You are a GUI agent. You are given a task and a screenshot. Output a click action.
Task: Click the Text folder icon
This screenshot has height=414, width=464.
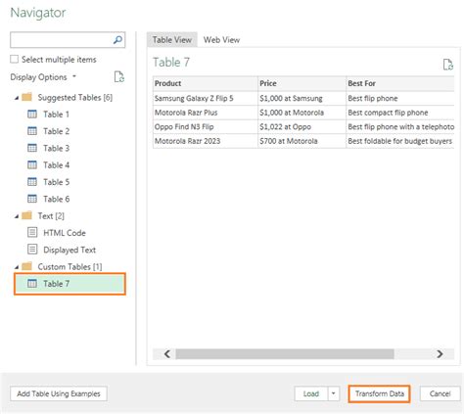click(x=26, y=215)
